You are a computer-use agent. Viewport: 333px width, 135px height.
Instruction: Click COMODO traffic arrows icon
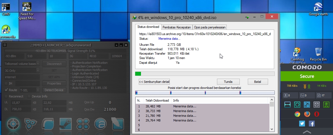(x=307, y=86)
